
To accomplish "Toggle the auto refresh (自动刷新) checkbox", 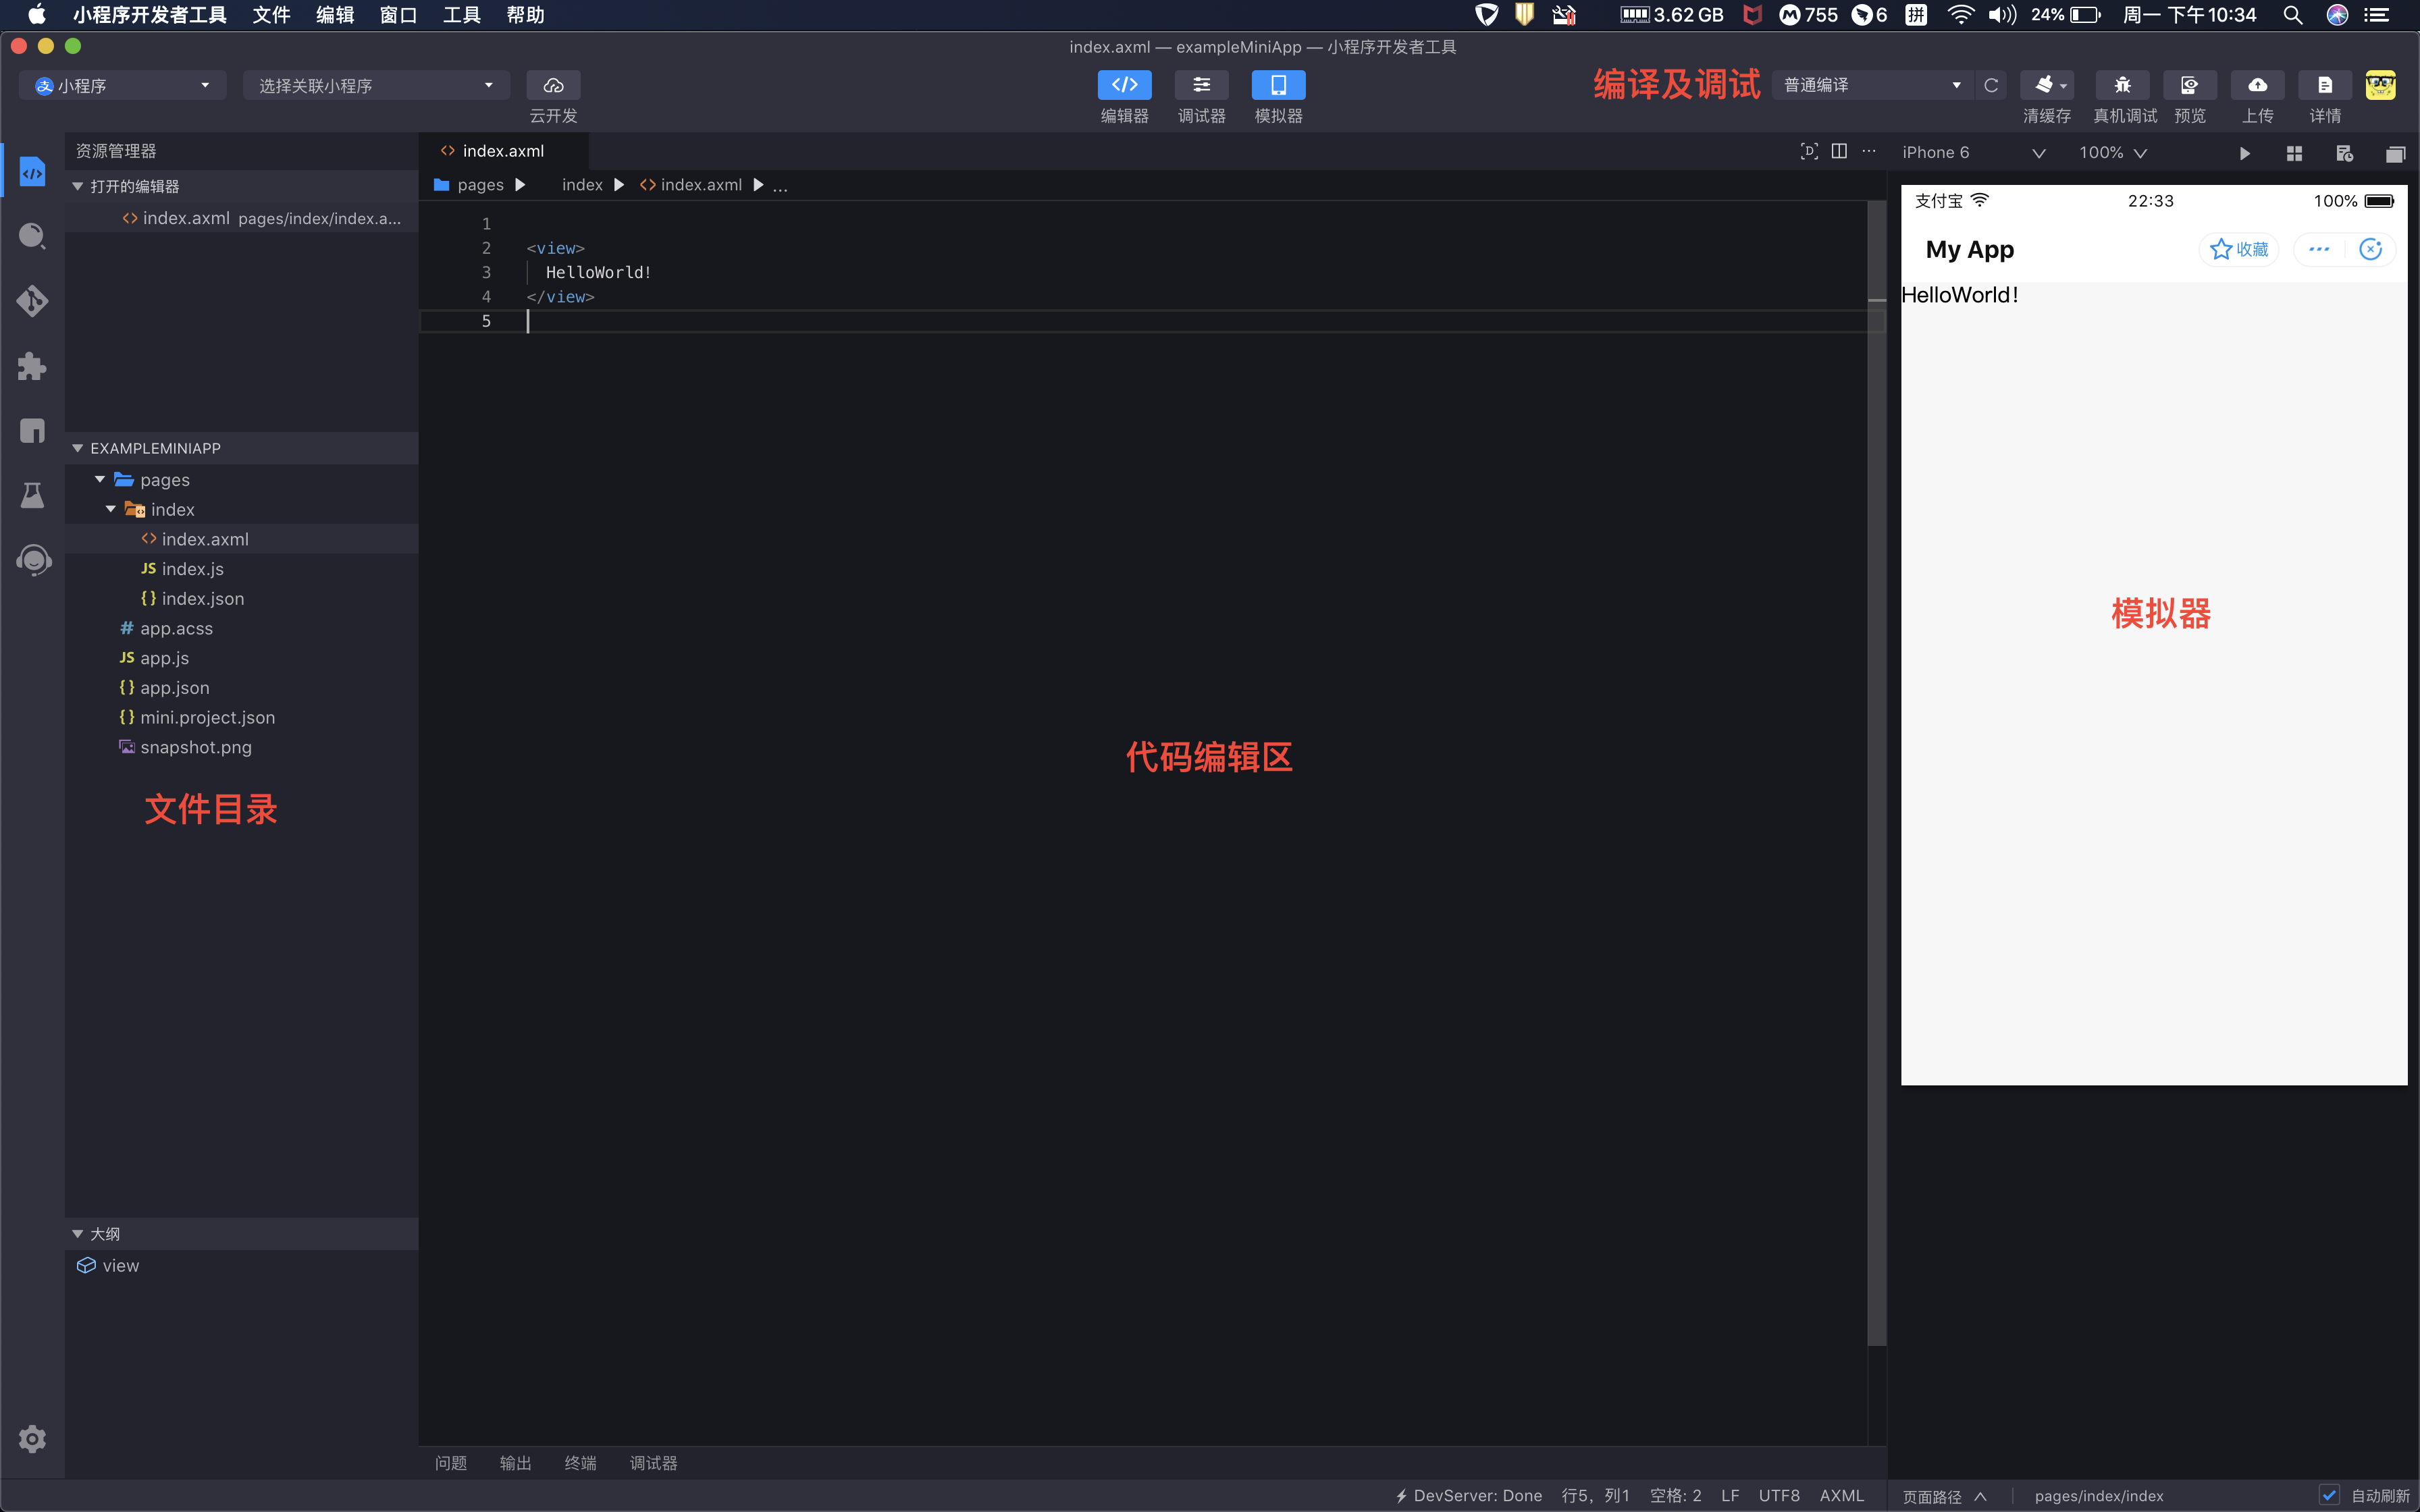I will pos(2329,1495).
